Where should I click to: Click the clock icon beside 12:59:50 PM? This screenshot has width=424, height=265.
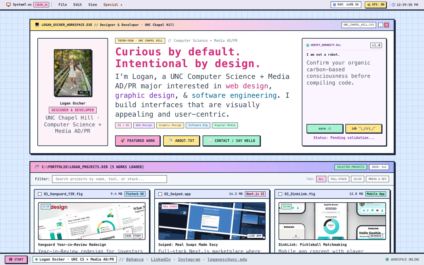pos(393,5)
